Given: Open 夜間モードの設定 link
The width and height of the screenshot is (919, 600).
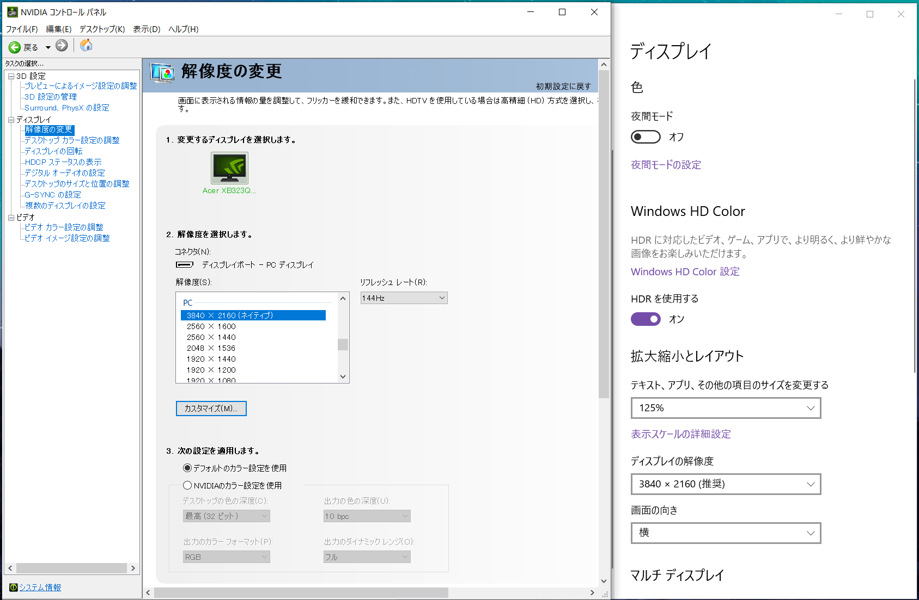Looking at the screenshot, I should click(666, 165).
